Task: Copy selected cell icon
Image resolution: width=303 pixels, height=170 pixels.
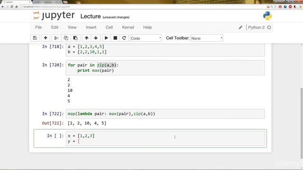Action: coord(66,38)
